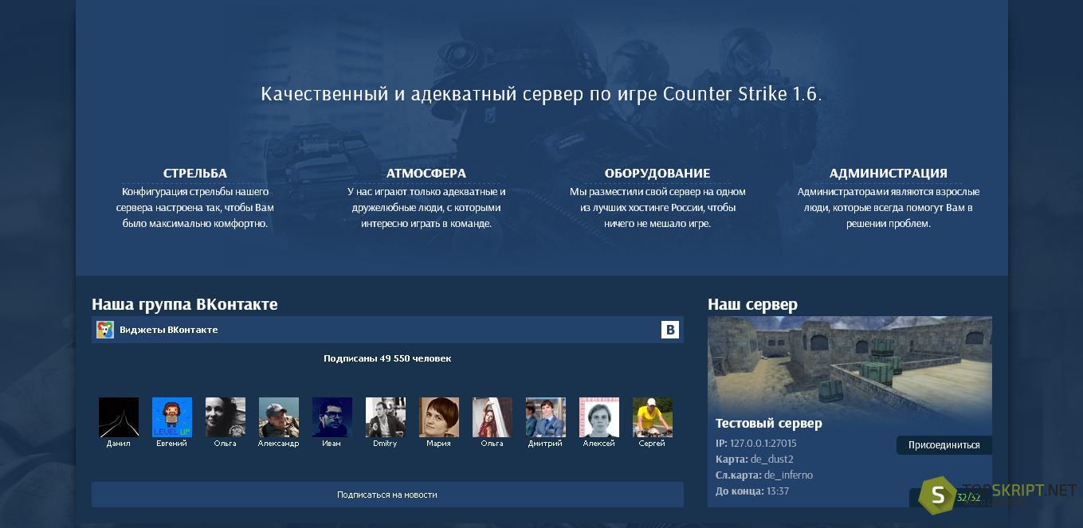
Task: Open Сергей's subscriber avatar
Action: [x=653, y=417]
